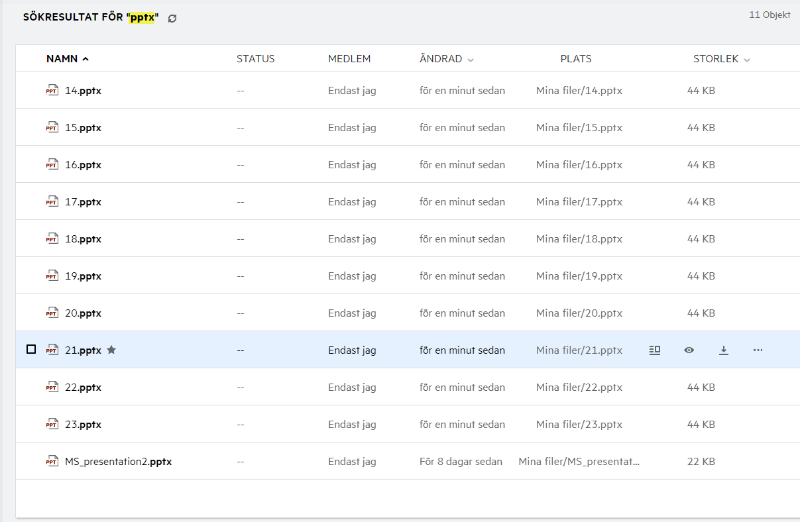
Task: Click the PPT file icon for 14.pptx
Action: (x=52, y=91)
